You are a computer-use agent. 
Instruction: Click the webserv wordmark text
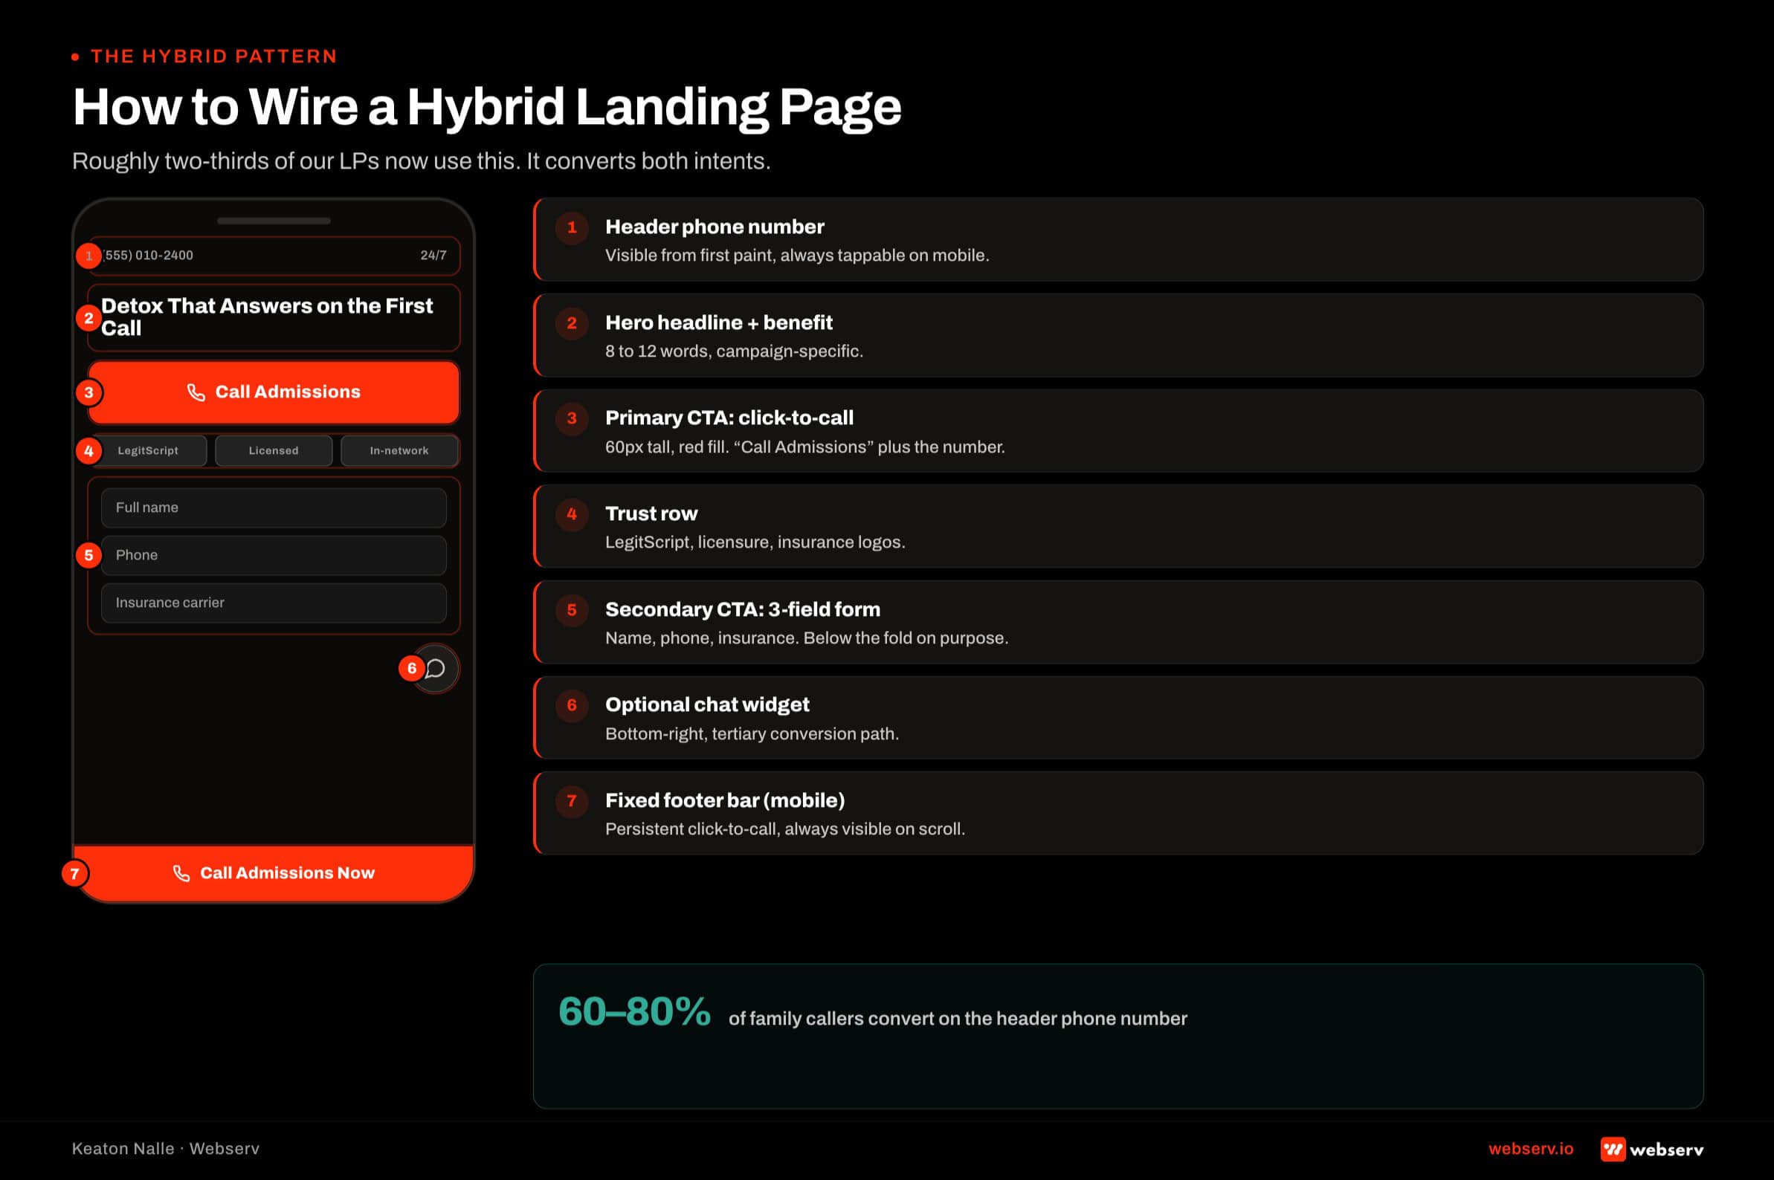1666,1149
